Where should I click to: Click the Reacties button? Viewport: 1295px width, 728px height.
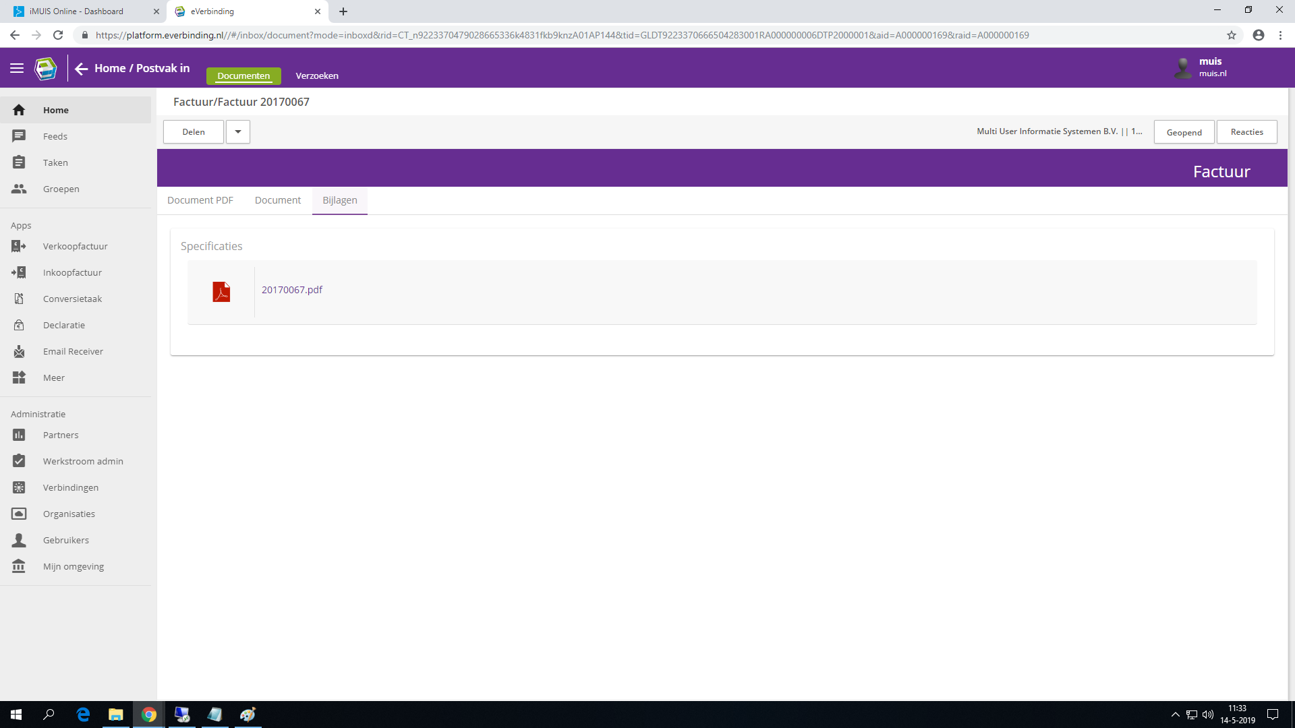click(1246, 132)
